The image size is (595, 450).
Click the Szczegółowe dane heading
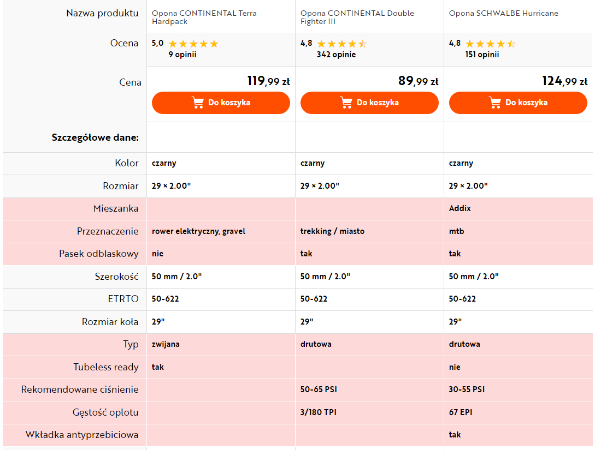[95, 137]
